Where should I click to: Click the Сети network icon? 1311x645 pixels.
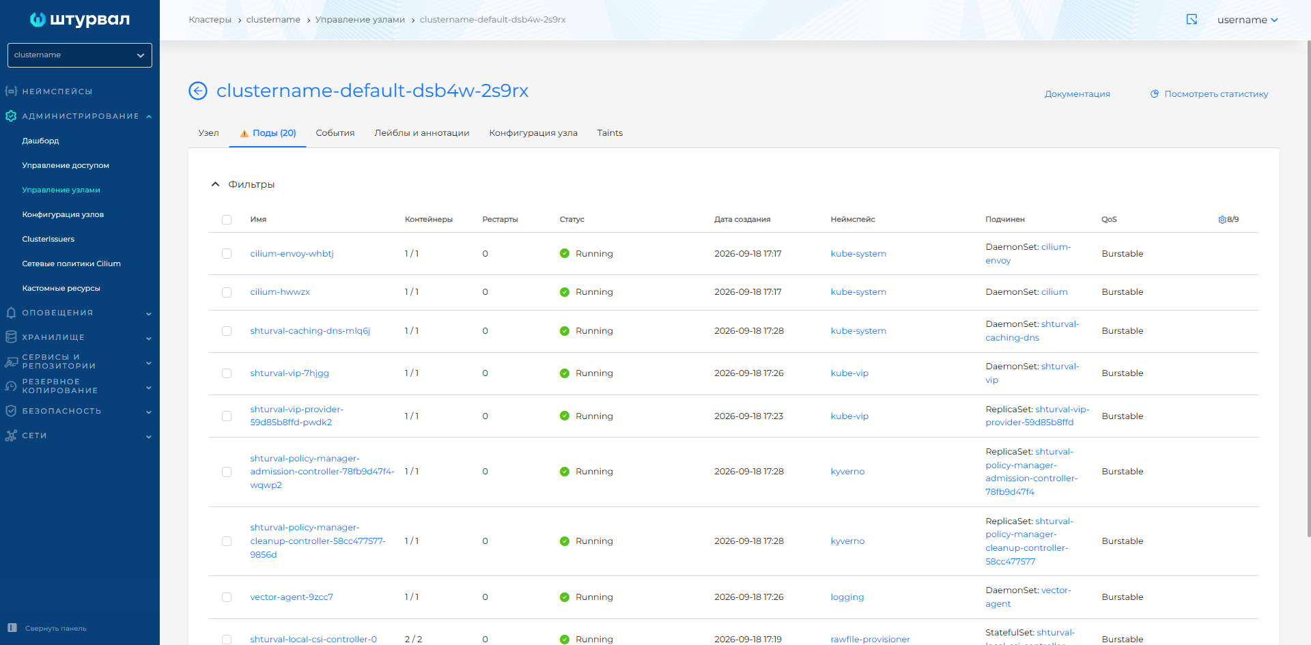tap(11, 435)
